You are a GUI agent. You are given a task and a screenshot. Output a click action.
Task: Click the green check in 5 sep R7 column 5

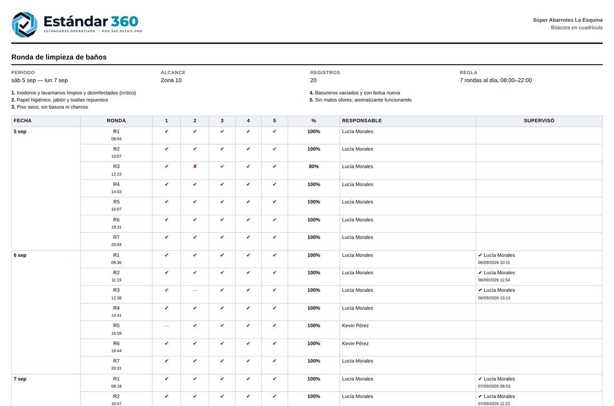pos(275,238)
